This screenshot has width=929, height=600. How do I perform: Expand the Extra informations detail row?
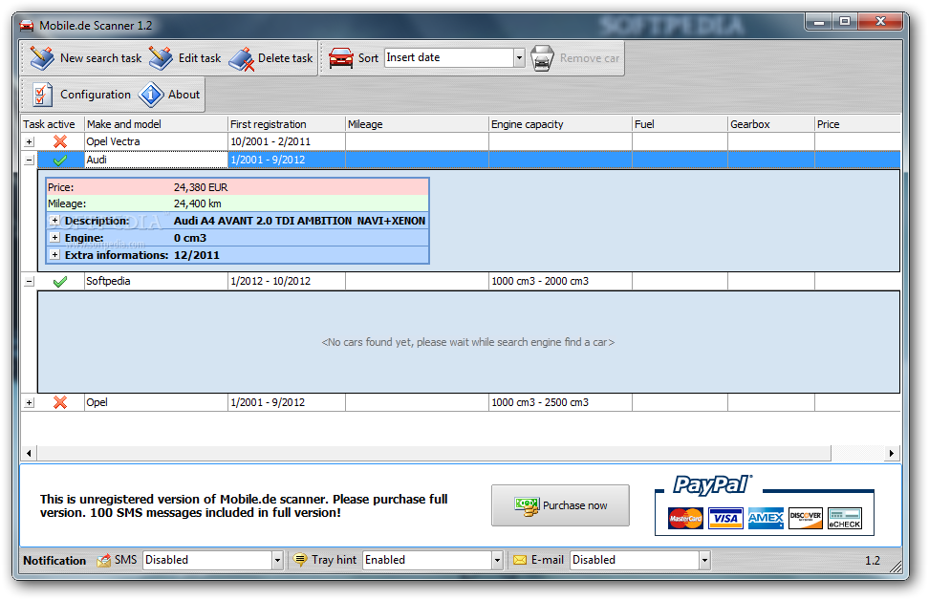[x=54, y=255]
